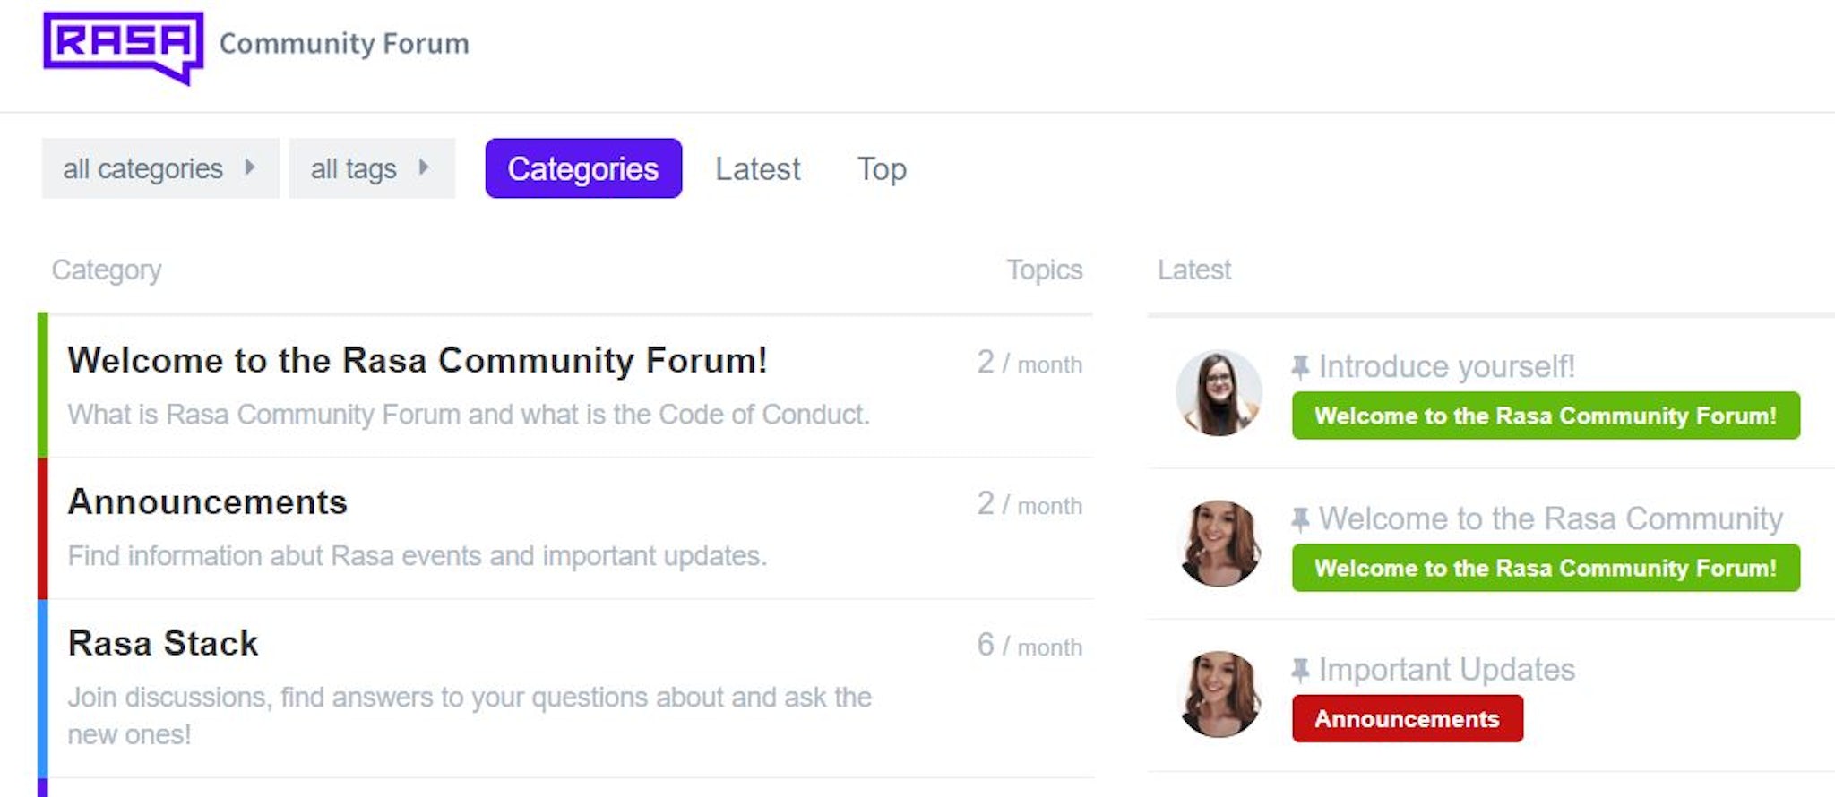Image resolution: width=1835 pixels, height=797 pixels.
Task: Open the avatar next to Introduce yourself!
Action: (1219, 392)
